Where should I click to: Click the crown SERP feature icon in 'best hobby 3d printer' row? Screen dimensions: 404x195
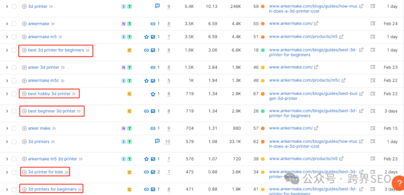point(153,94)
